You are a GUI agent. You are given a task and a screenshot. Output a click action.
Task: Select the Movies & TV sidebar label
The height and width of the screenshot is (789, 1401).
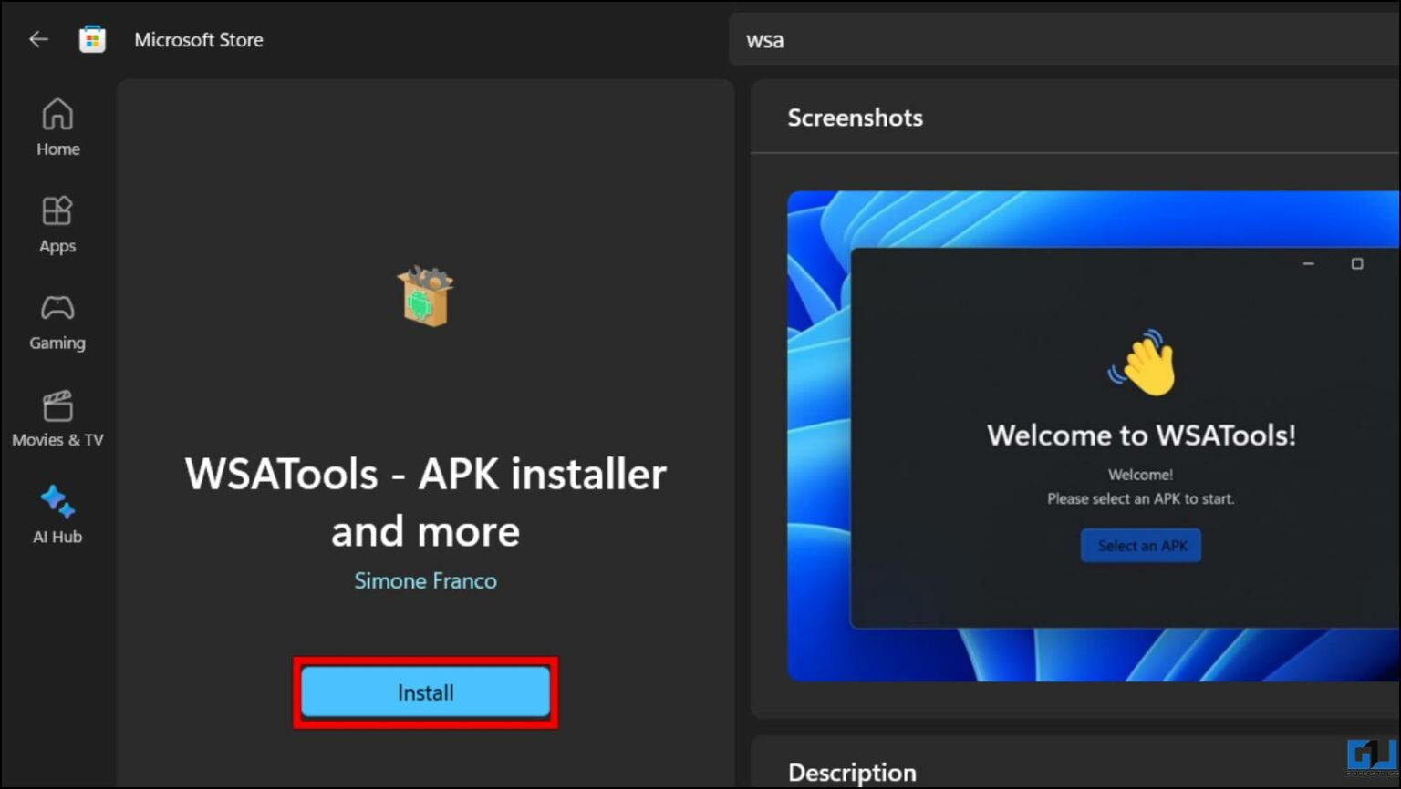pos(57,439)
